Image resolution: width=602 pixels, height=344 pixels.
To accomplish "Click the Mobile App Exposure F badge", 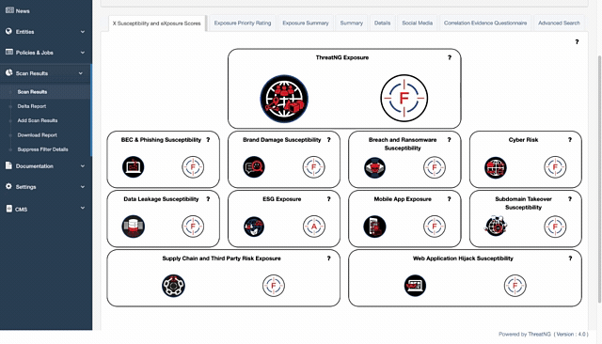I will (x=435, y=227).
